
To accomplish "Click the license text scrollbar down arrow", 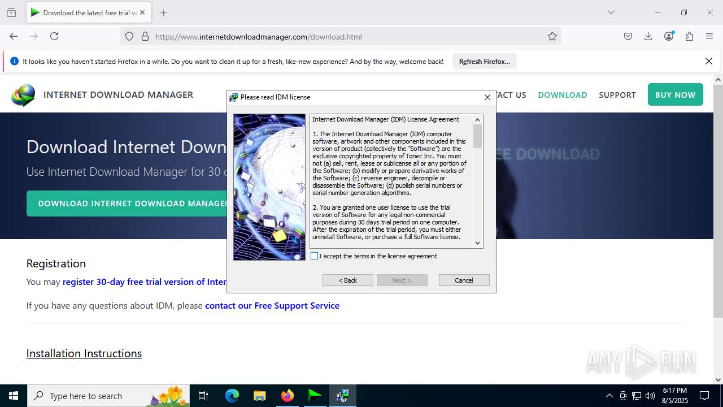I will tap(478, 243).
